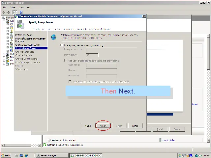211x158 pixels.
Task: Open the File menu
Action: (5, 8)
